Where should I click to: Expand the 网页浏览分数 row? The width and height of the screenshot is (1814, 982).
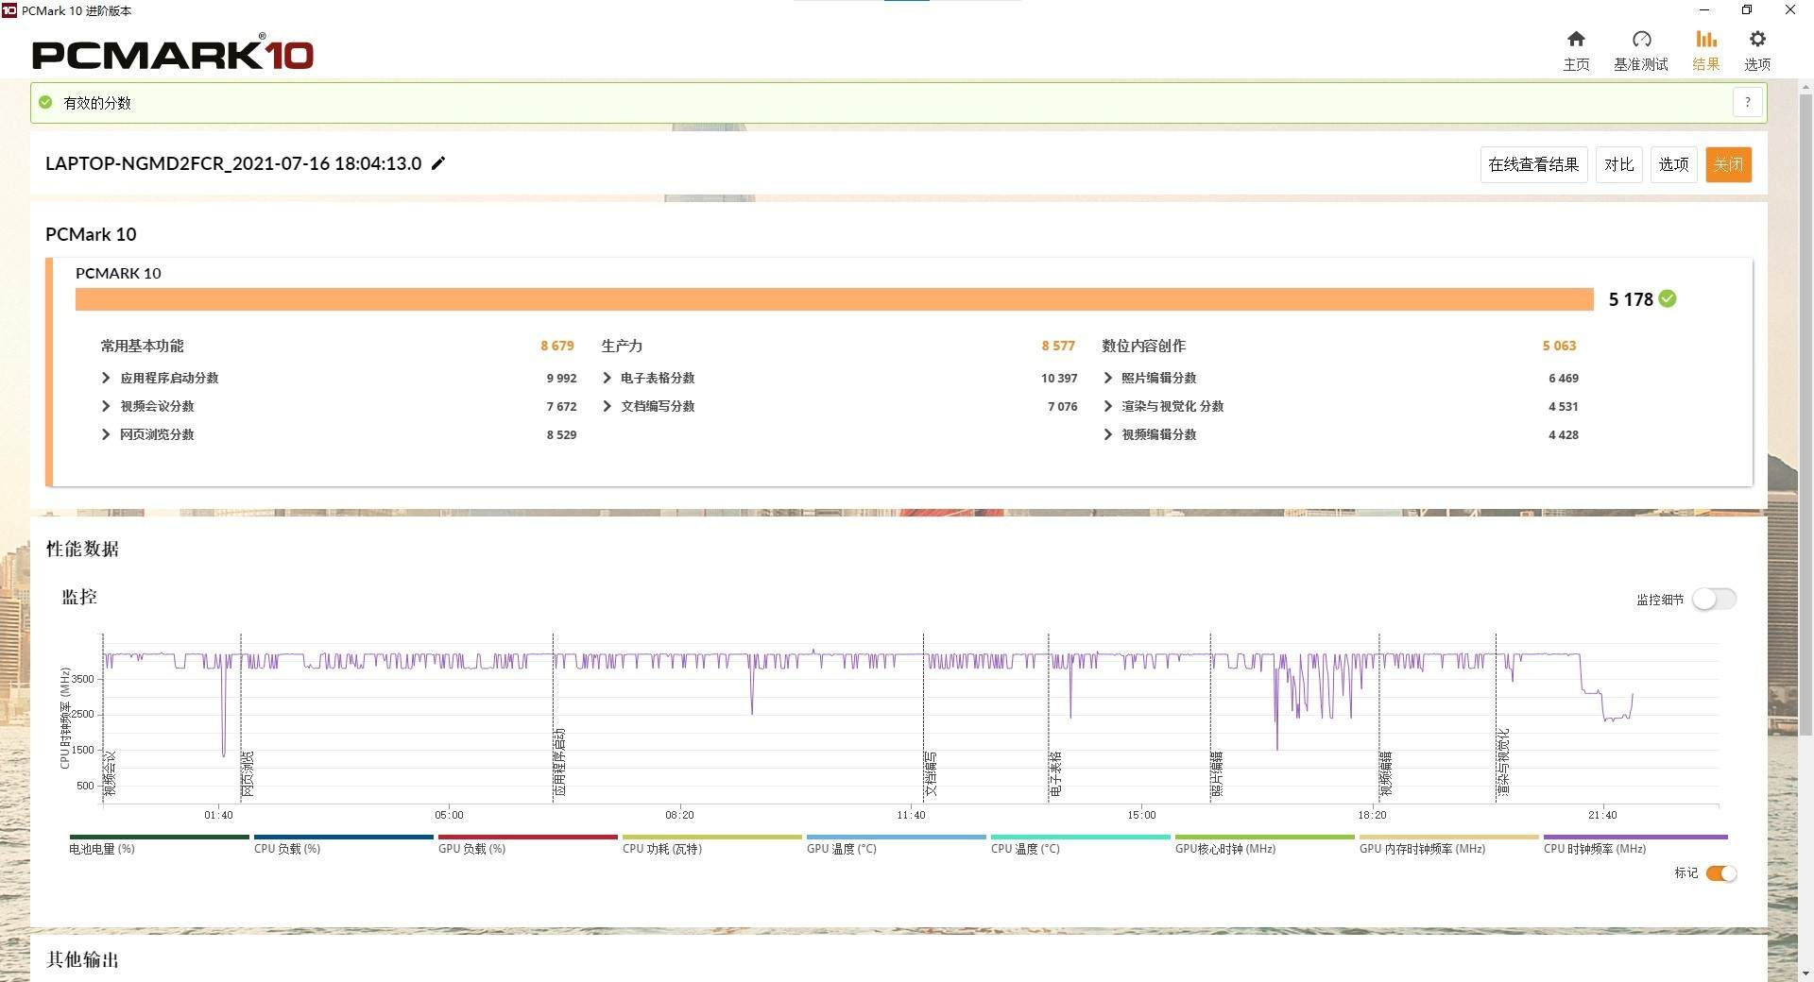tap(105, 434)
